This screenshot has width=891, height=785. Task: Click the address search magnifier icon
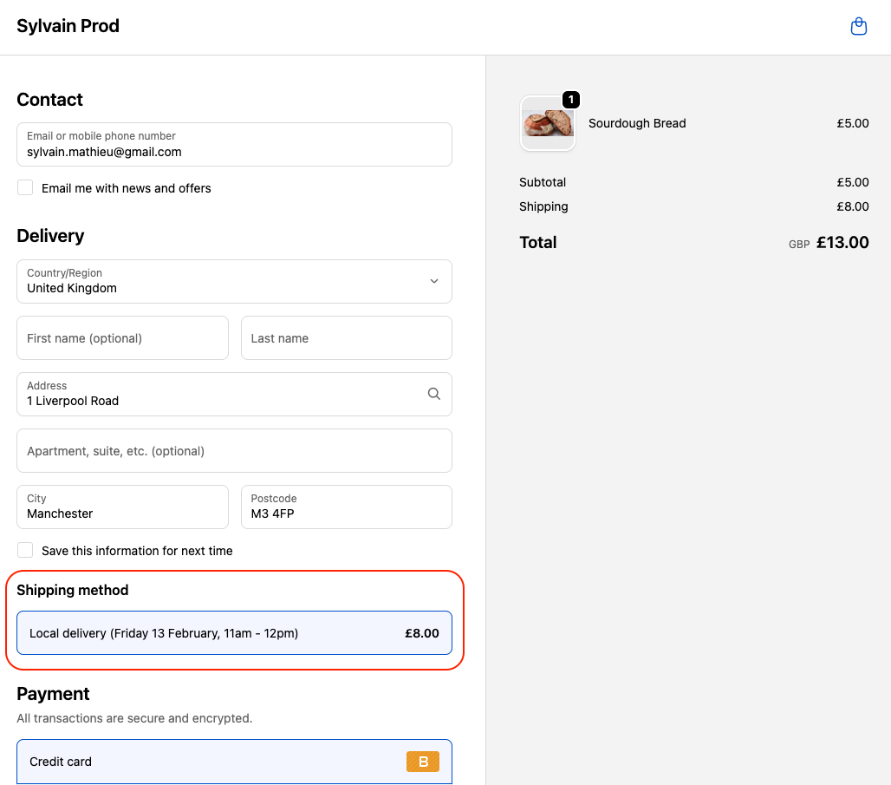coord(434,394)
